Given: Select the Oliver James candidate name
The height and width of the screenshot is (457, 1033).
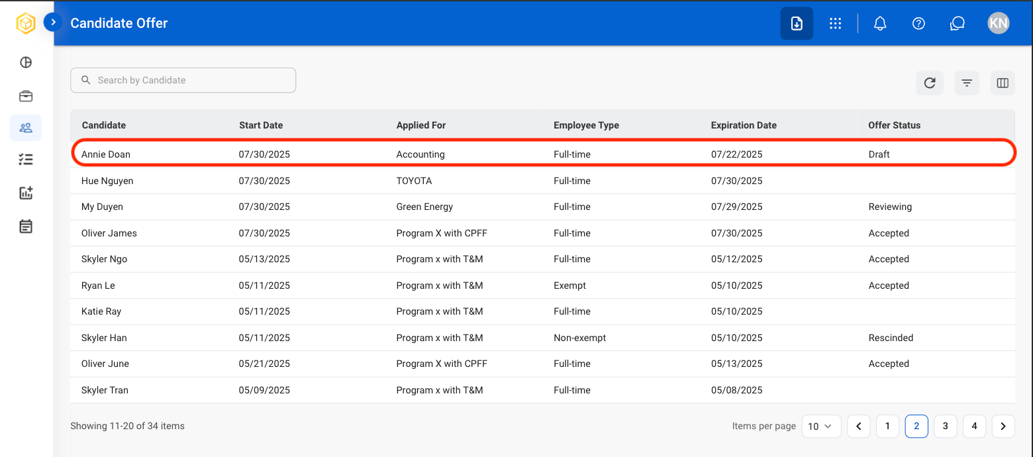Looking at the screenshot, I should tap(109, 233).
